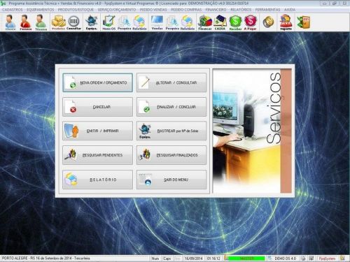350x262 pixels.
Task: Open the Equipa. toolbar icon
Action: pos(92,22)
